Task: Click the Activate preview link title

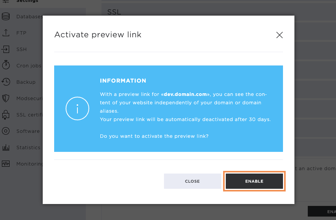Action: point(98,35)
